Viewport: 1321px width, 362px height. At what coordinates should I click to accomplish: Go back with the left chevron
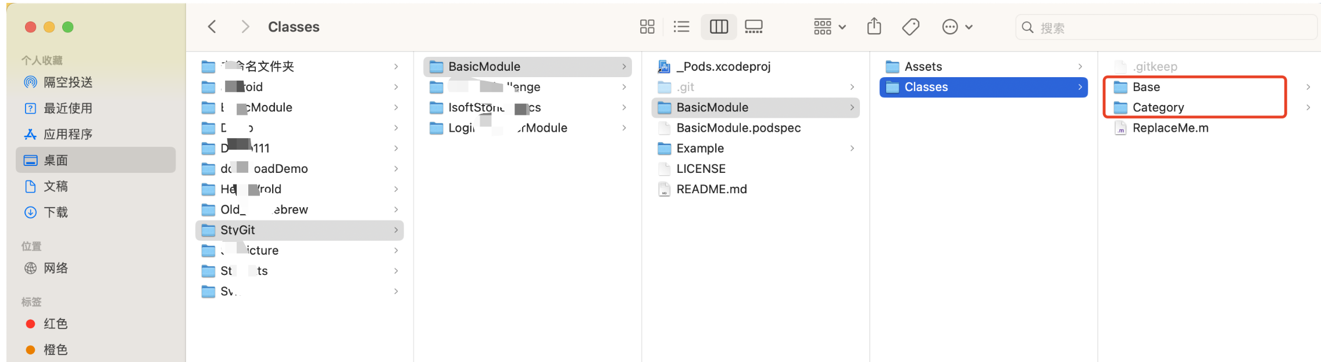212,27
